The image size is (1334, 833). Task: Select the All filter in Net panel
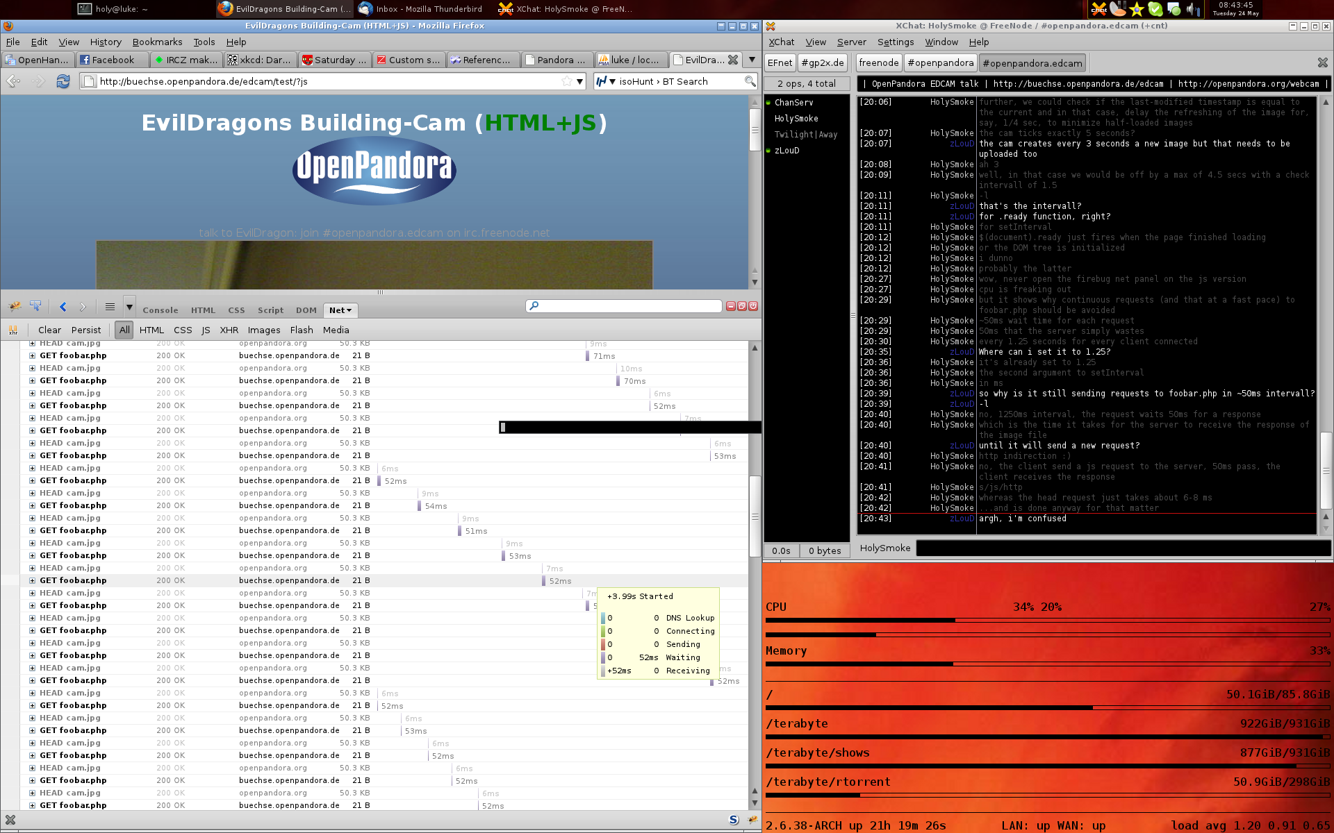click(124, 330)
